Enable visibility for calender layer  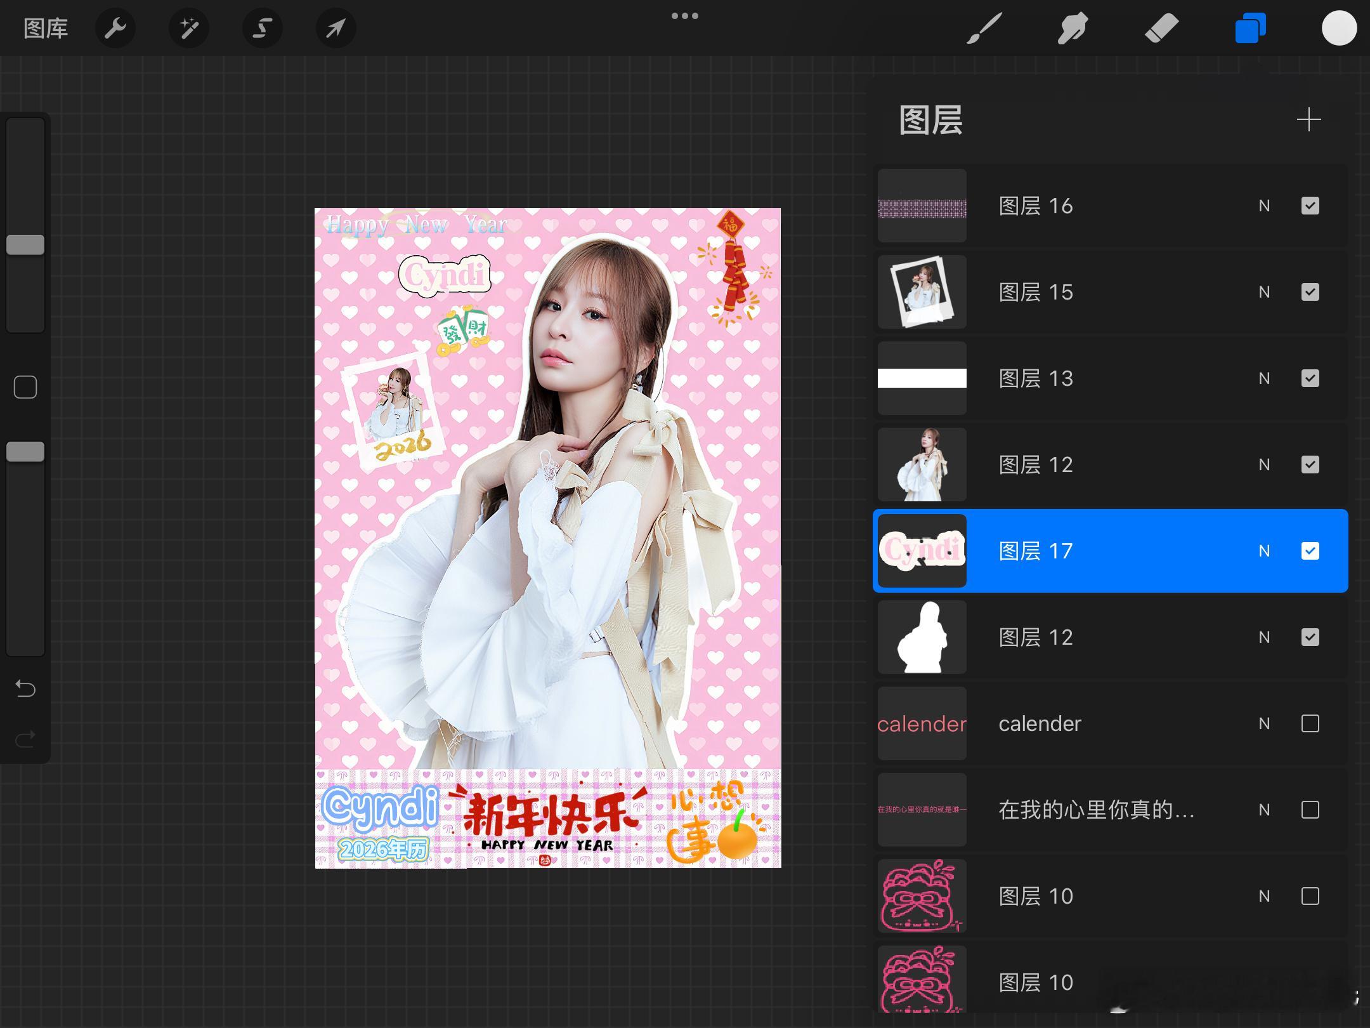coord(1310,723)
